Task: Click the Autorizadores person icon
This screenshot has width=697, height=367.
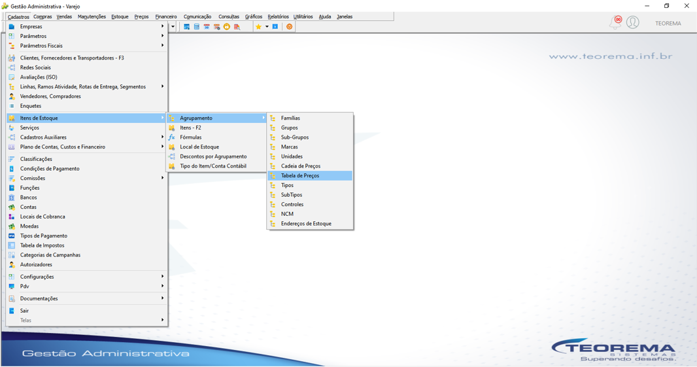Action: 12,265
